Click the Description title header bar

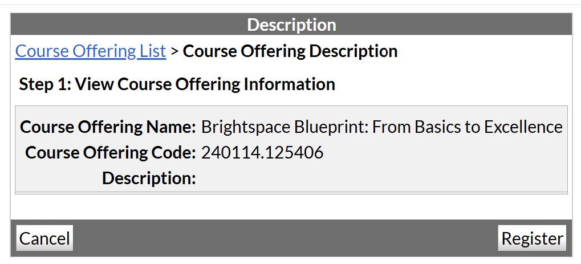pos(291,25)
